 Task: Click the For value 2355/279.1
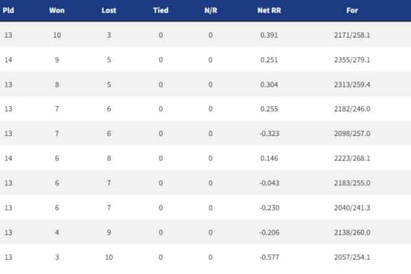(352, 60)
